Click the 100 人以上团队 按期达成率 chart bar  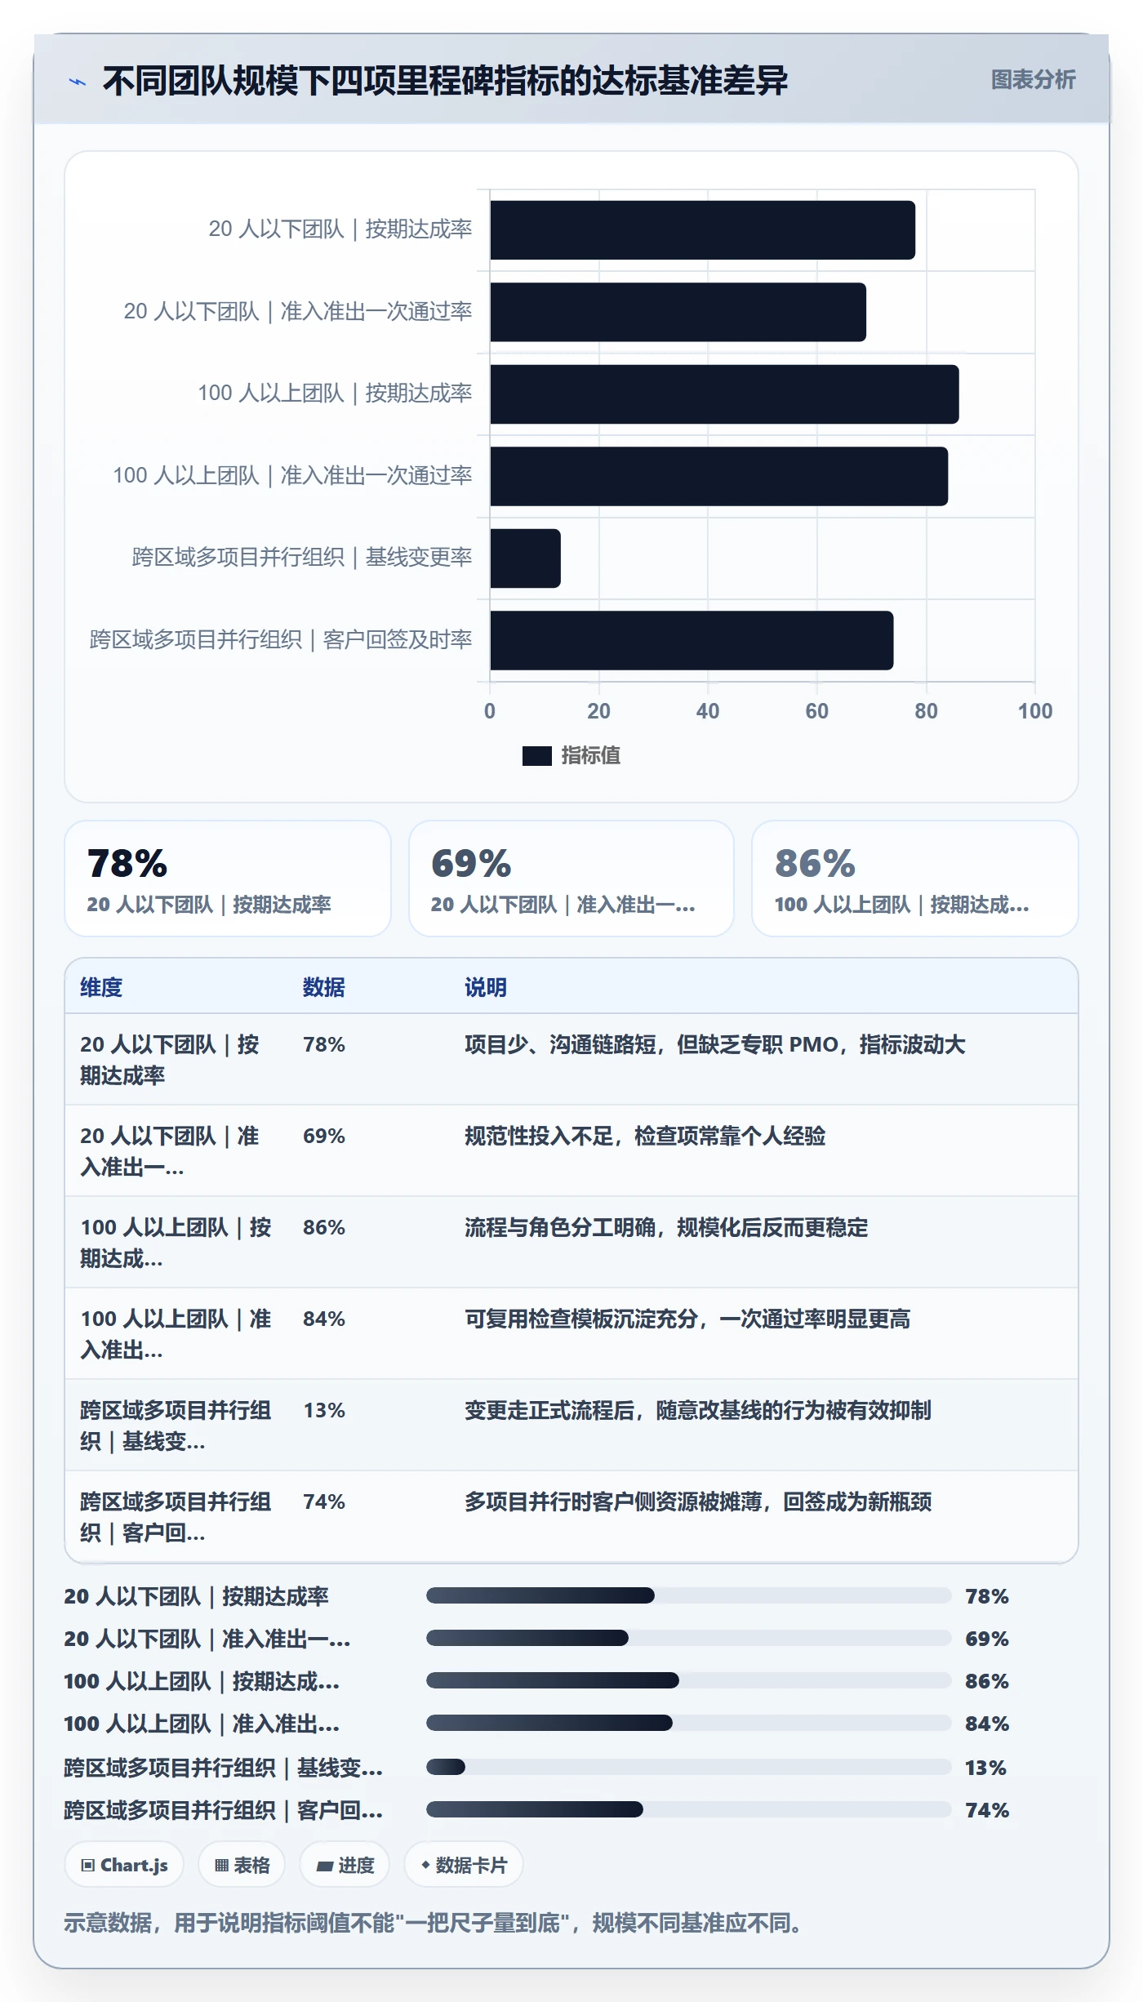click(x=724, y=394)
